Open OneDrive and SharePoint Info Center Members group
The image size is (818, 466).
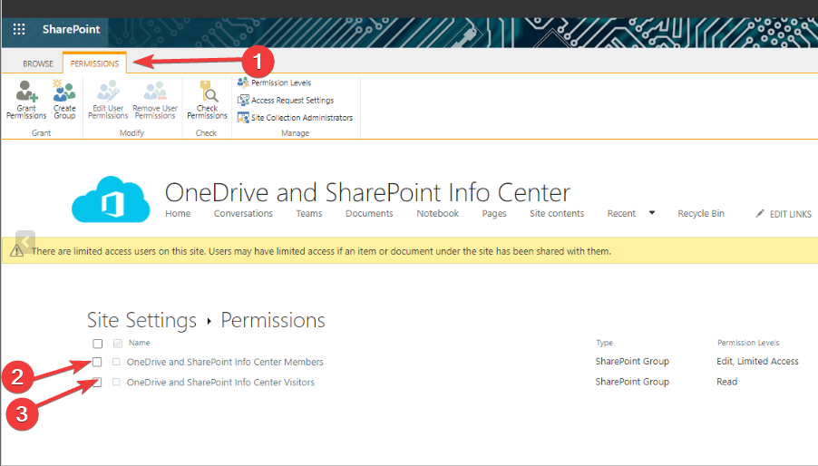225,362
